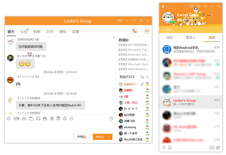Open file notice Wise Auto Shut
This screenshot has height=155, width=226.
pos(134,64)
